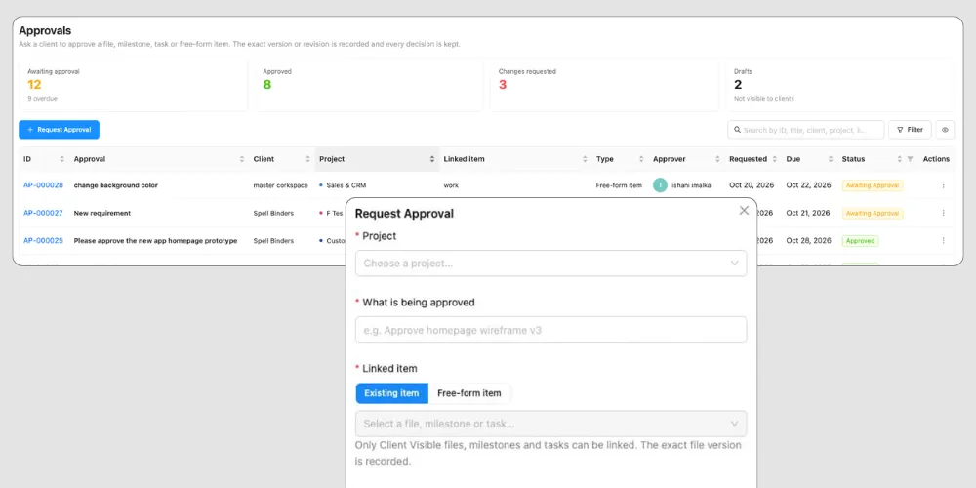The image size is (976, 488).
Task: Sort by Status column arrows
Action: pos(900,159)
